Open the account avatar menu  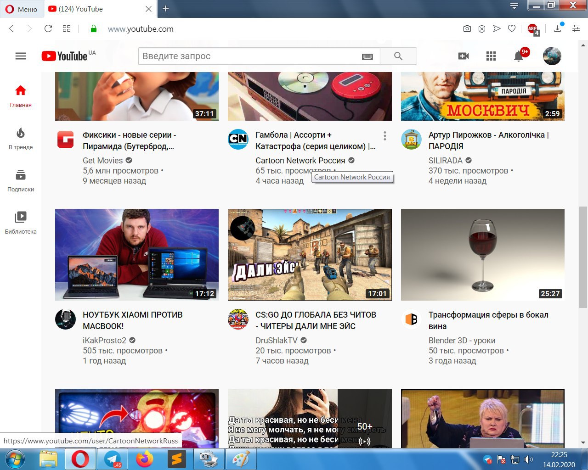[x=552, y=56]
